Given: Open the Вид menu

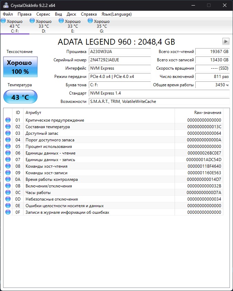Looking at the screenshot, I should (x=58, y=14).
